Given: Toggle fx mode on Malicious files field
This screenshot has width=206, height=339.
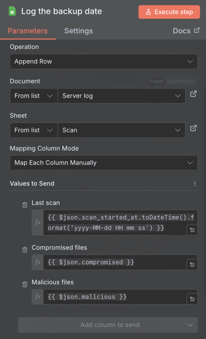Looking at the screenshot, I should point(37,297).
